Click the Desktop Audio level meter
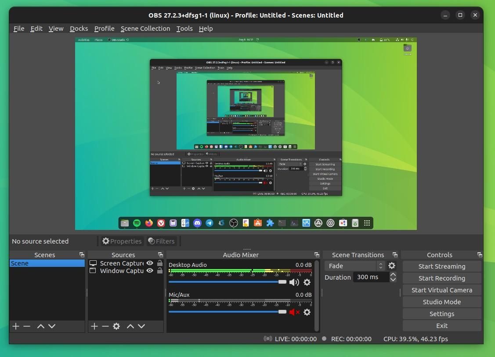Screen dimensions: 495x357 (240, 271)
